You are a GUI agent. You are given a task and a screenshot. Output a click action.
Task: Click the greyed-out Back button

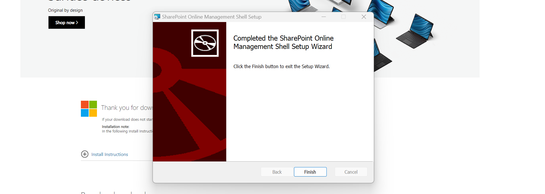point(277,172)
